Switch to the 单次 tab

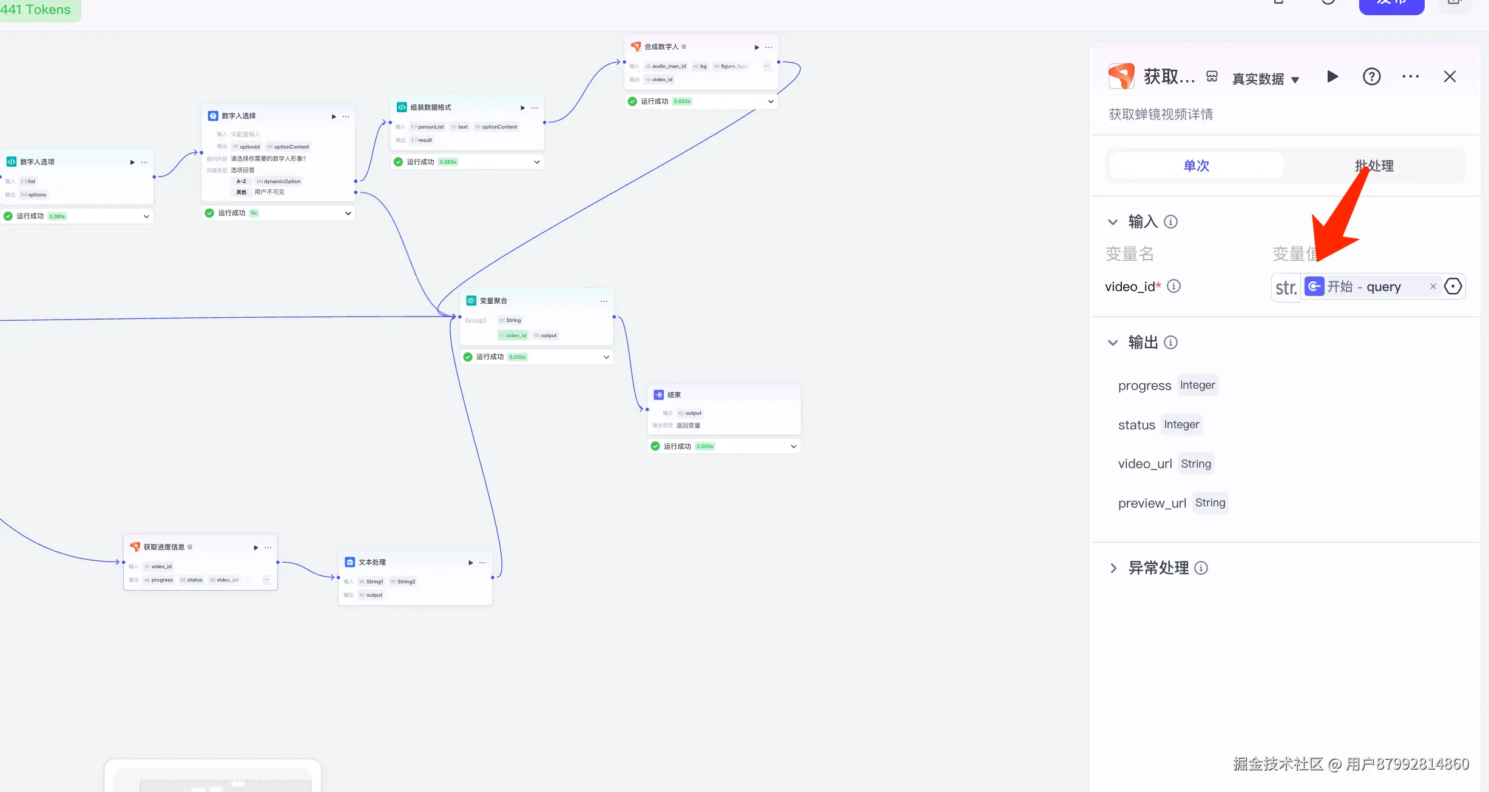(x=1196, y=166)
